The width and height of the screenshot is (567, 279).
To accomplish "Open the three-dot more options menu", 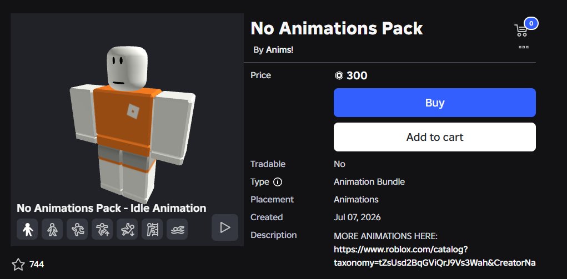I will pos(524,47).
